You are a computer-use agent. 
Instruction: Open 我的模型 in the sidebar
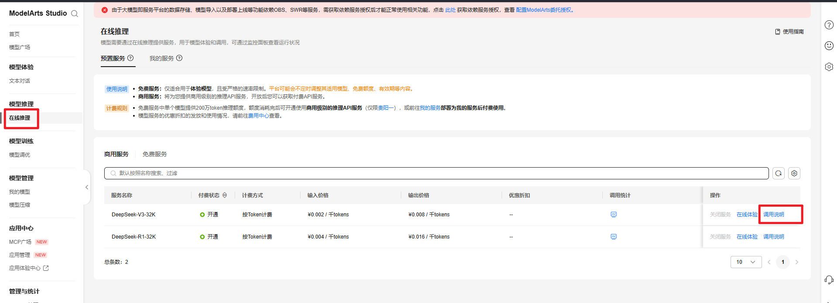pyautogui.click(x=20, y=192)
